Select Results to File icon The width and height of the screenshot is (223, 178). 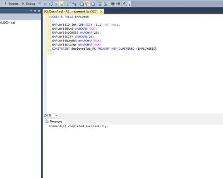(x=93, y=4)
